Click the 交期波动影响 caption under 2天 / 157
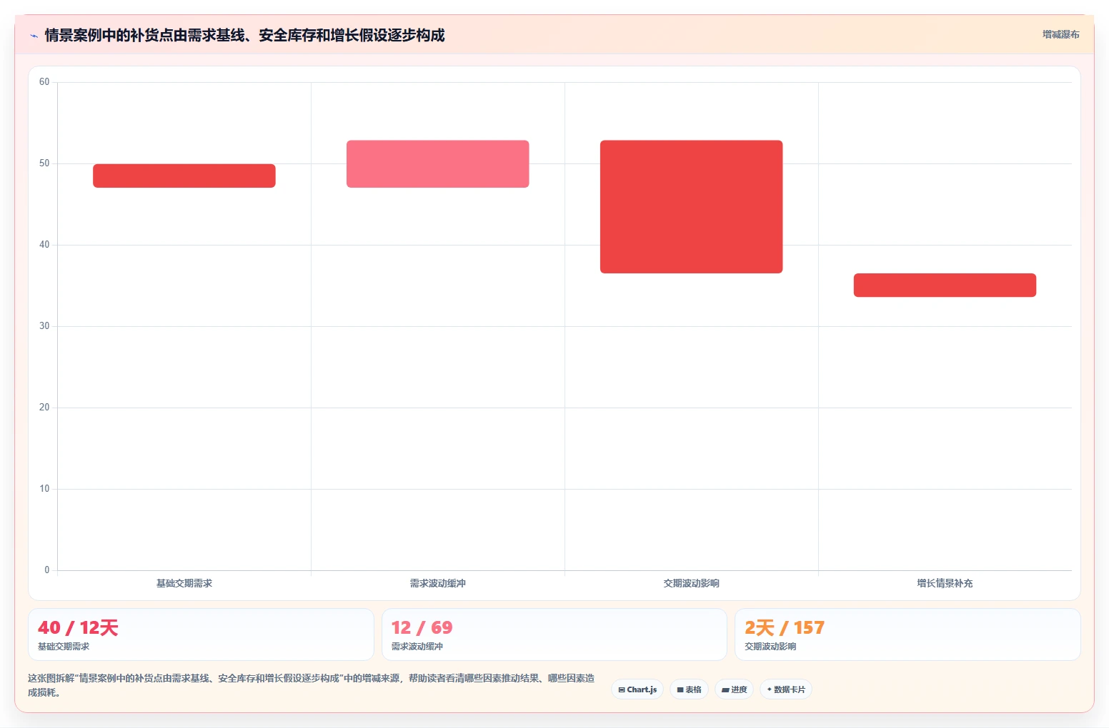This screenshot has width=1109, height=728. point(770,647)
